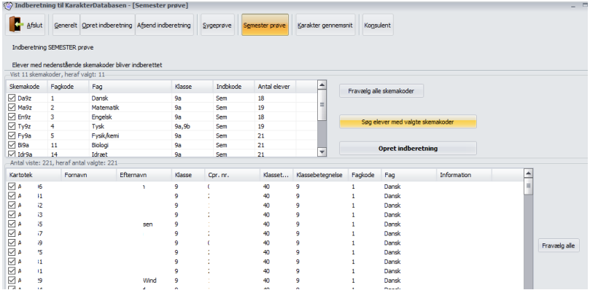Screen dimensions: 590x290
Task: Uncheck the first student row checkbox
Action: [12, 187]
